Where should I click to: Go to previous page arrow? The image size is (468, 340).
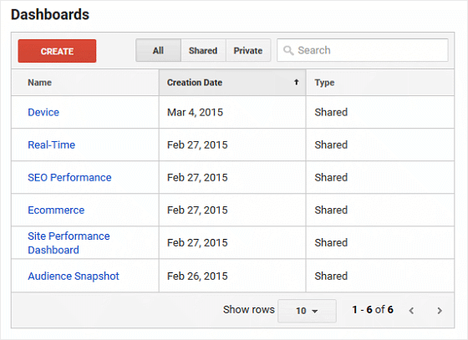click(x=411, y=311)
